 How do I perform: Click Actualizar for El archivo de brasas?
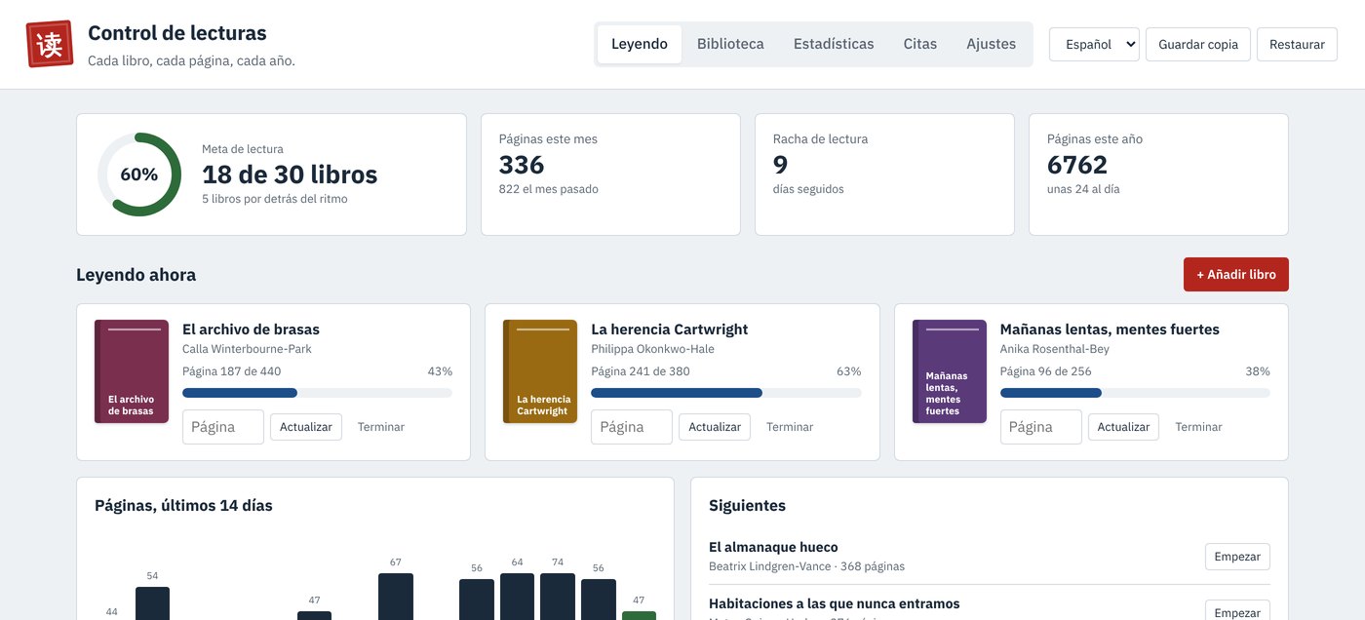point(306,427)
